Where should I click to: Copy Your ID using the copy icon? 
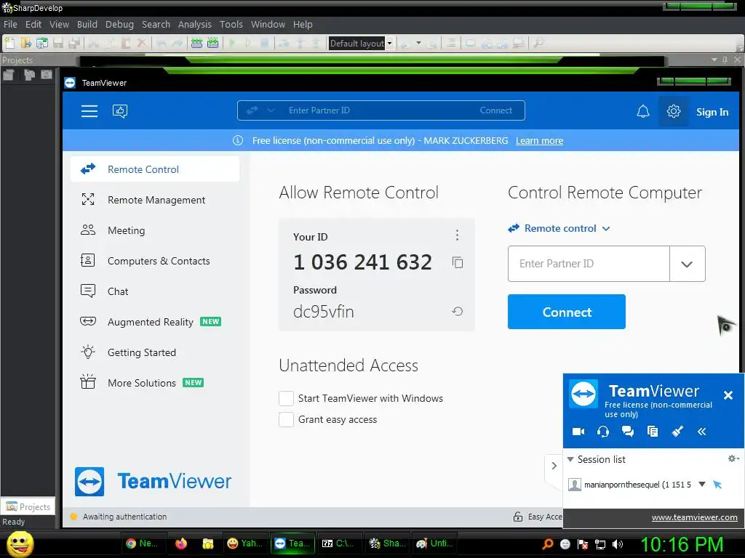pyautogui.click(x=458, y=262)
